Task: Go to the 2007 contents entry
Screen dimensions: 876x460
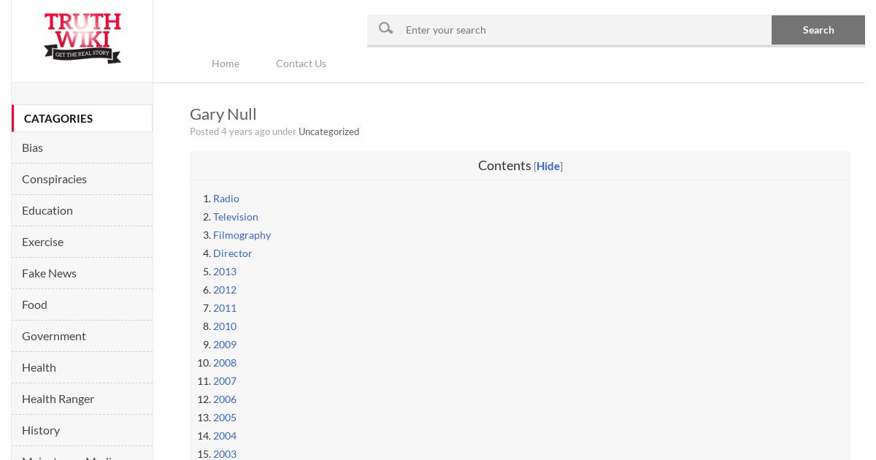Action: (225, 381)
